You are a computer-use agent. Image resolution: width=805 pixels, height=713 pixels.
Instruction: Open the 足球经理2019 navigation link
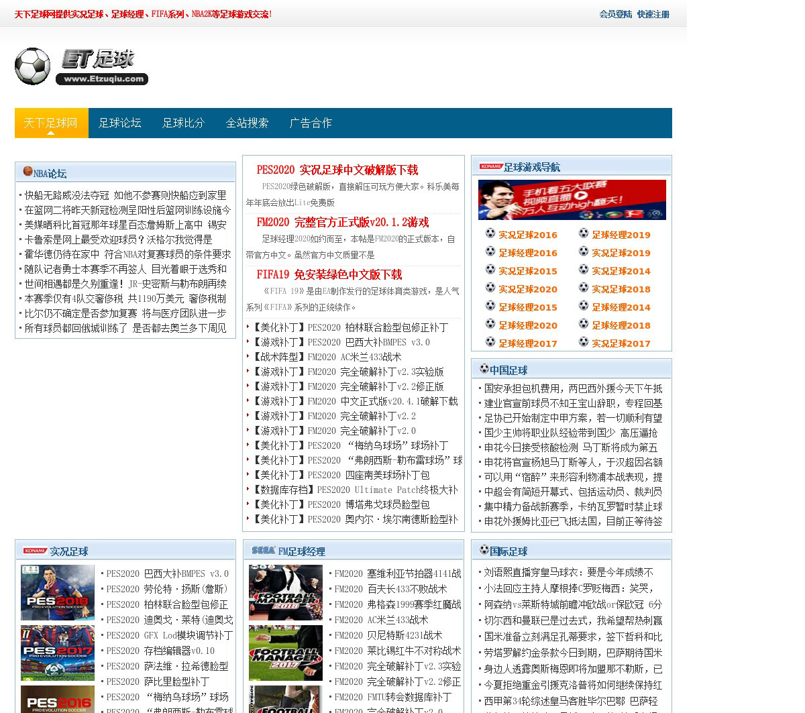621,235
